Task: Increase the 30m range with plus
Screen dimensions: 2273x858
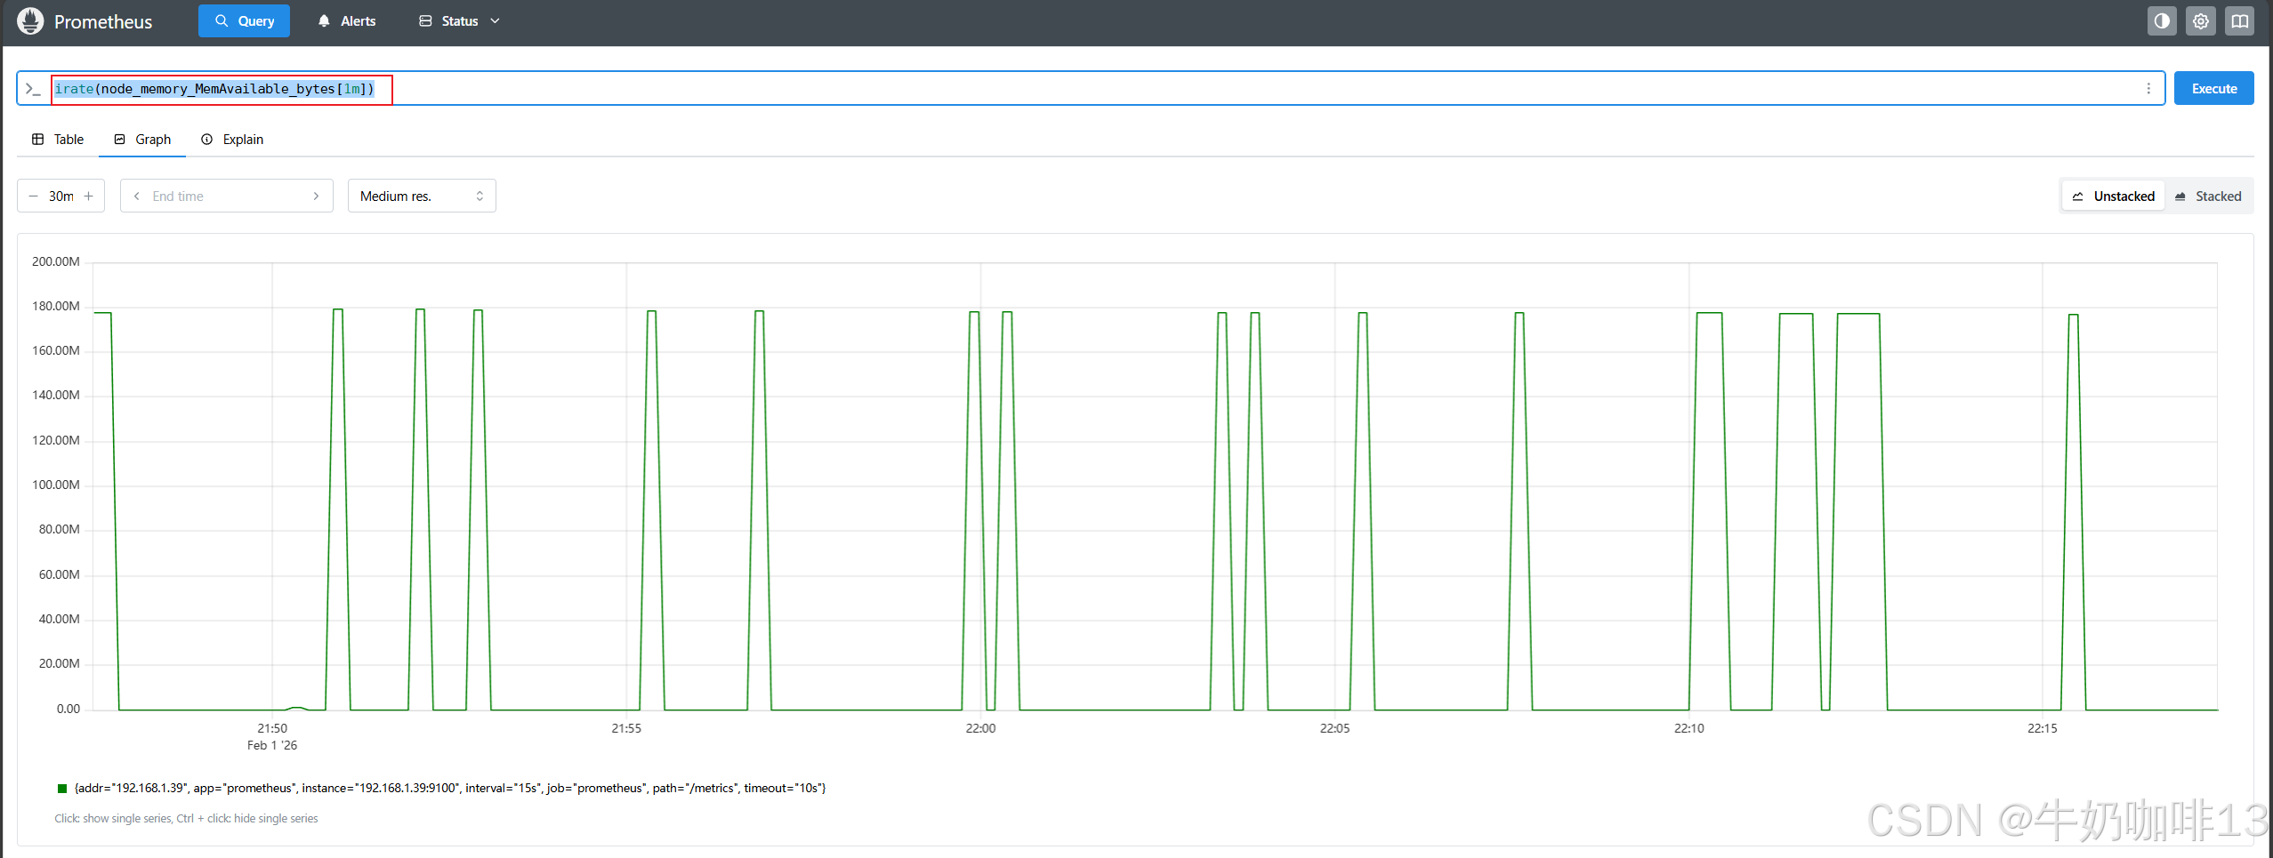Action: [89, 196]
